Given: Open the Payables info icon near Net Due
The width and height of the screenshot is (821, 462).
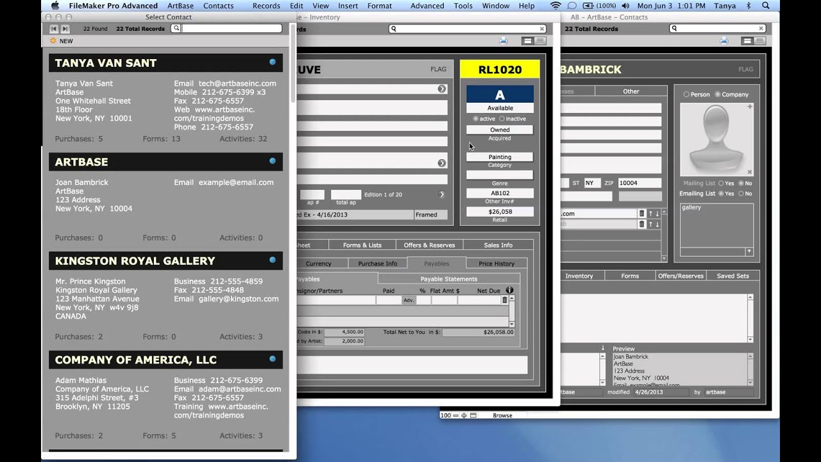Looking at the screenshot, I should (x=510, y=291).
